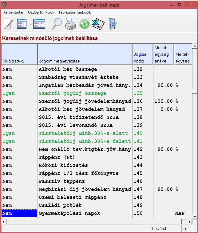The image size is (198, 233).
Task: Export the table with the Excel icon
Action: coord(98,24)
